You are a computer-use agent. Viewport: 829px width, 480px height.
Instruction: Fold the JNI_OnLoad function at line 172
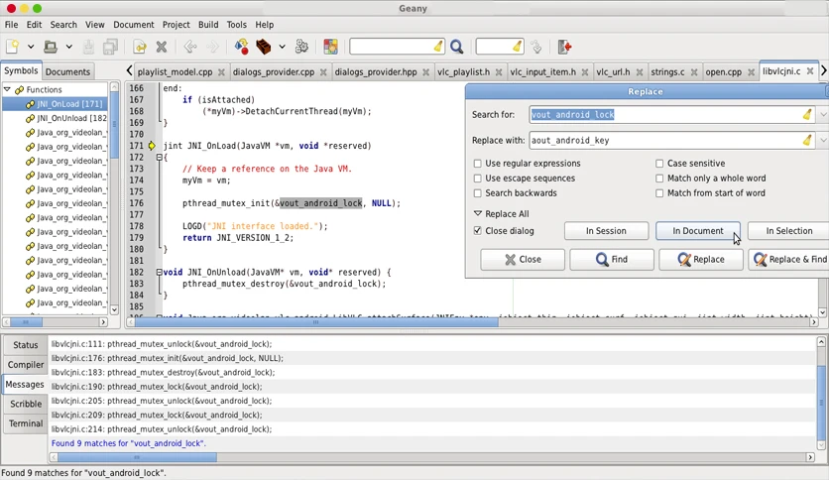point(159,157)
